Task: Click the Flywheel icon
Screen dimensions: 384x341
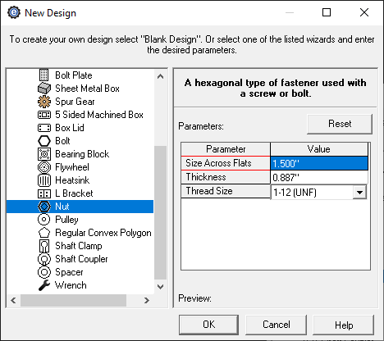Action: coord(44,167)
